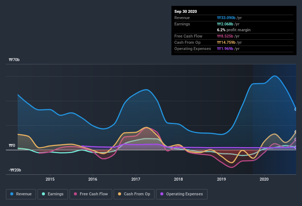Click the Revenue endpoint marker on chart
Image resolution: width=302 pixels, height=206 pixels.
point(296,109)
